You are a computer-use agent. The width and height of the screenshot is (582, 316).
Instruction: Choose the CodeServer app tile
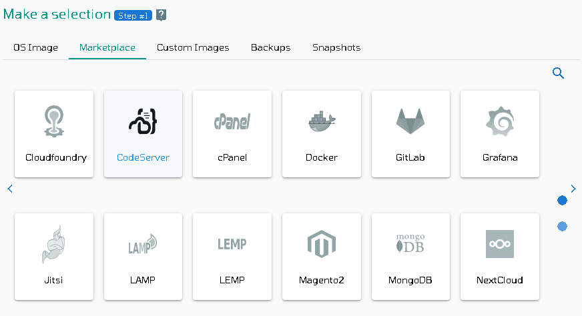point(143,134)
